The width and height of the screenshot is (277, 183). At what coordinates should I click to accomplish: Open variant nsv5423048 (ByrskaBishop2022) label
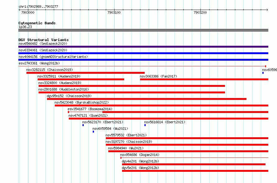[x=82, y=102]
